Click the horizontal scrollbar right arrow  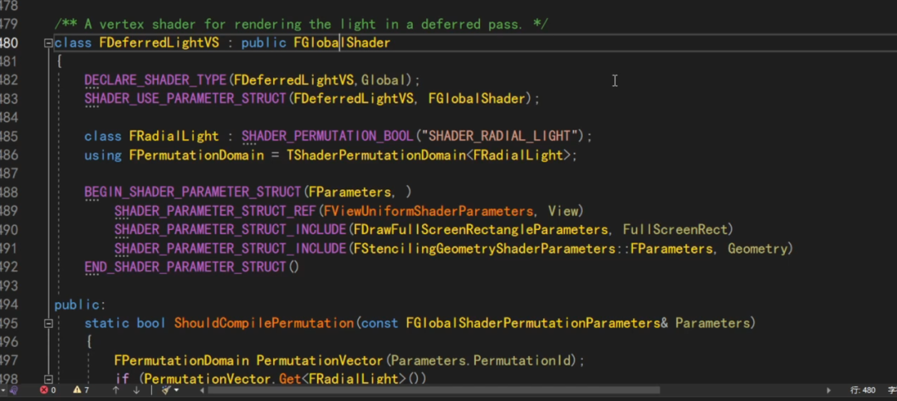[828, 390]
